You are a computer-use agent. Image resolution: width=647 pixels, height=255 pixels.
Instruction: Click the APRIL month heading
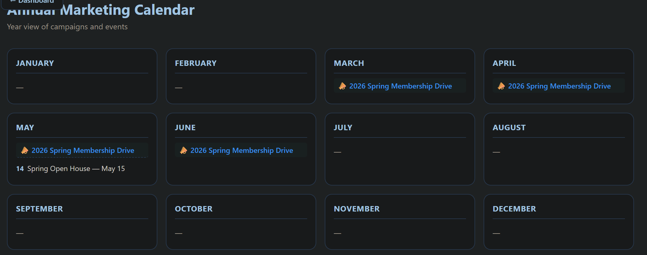tap(504, 63)
